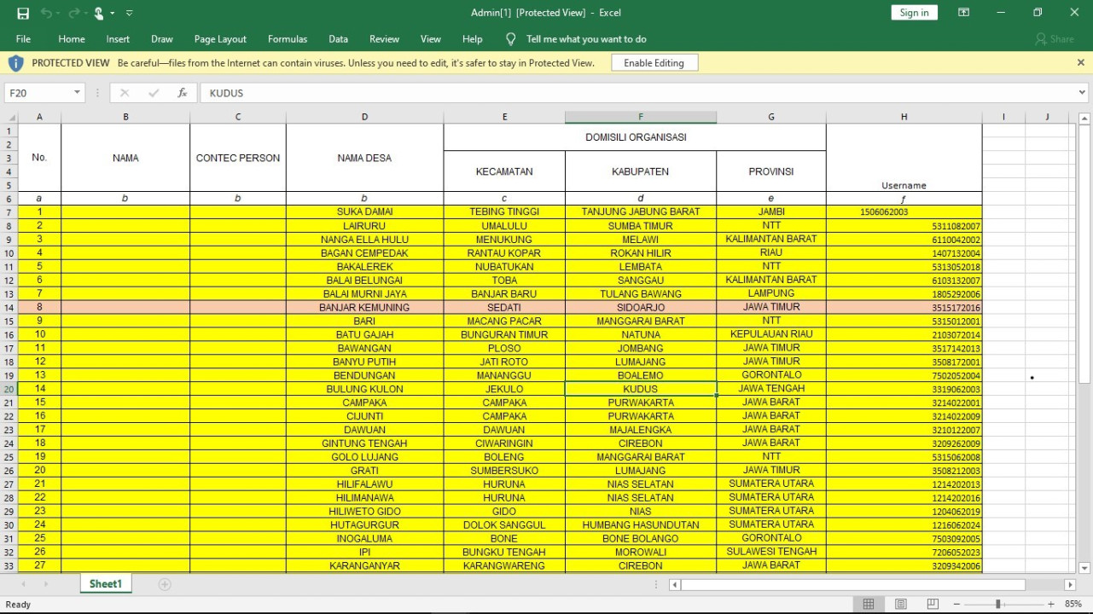The height and width of the screenshot is (614, 1093).
Task: Add a new sheet with the plus icon
Action: (x=165, y=584)
